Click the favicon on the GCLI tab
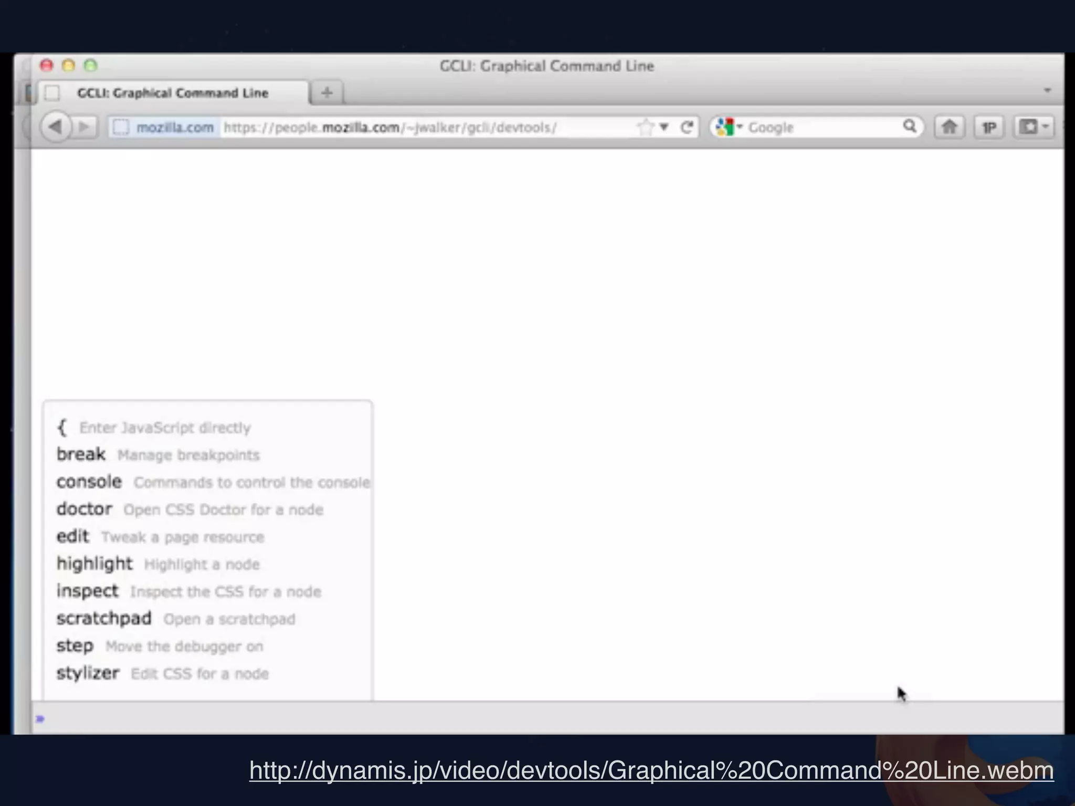The width and height of the screenshot is (1075, 806). [x=52, y=93]
